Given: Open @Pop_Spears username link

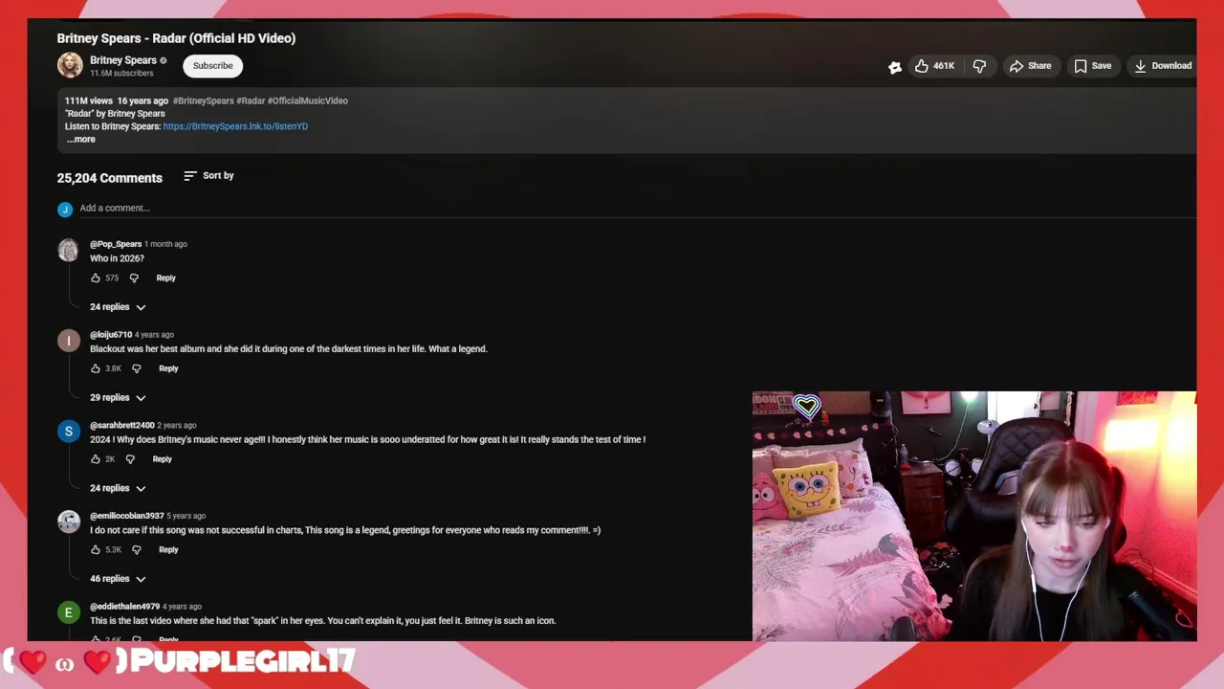Looking at the screenshot, I should pyautogui.click(x=116, y=244).
